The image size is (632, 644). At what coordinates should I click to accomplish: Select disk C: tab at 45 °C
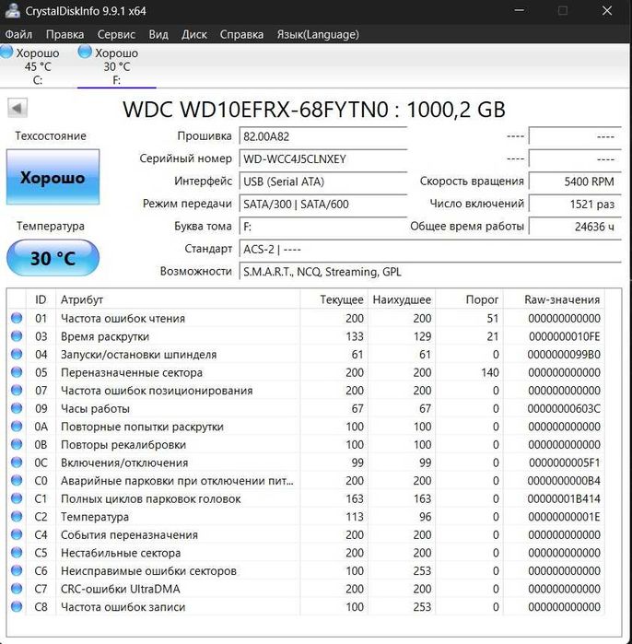tap(37, 65)
